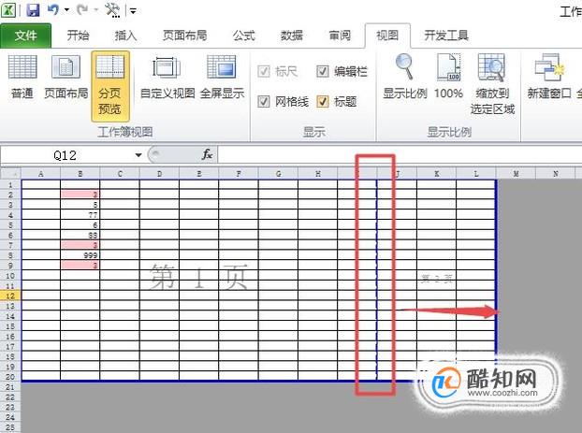Click cell B5 containing 6
The width and height of the screenshot is (582, 433).
pos(80,224)
